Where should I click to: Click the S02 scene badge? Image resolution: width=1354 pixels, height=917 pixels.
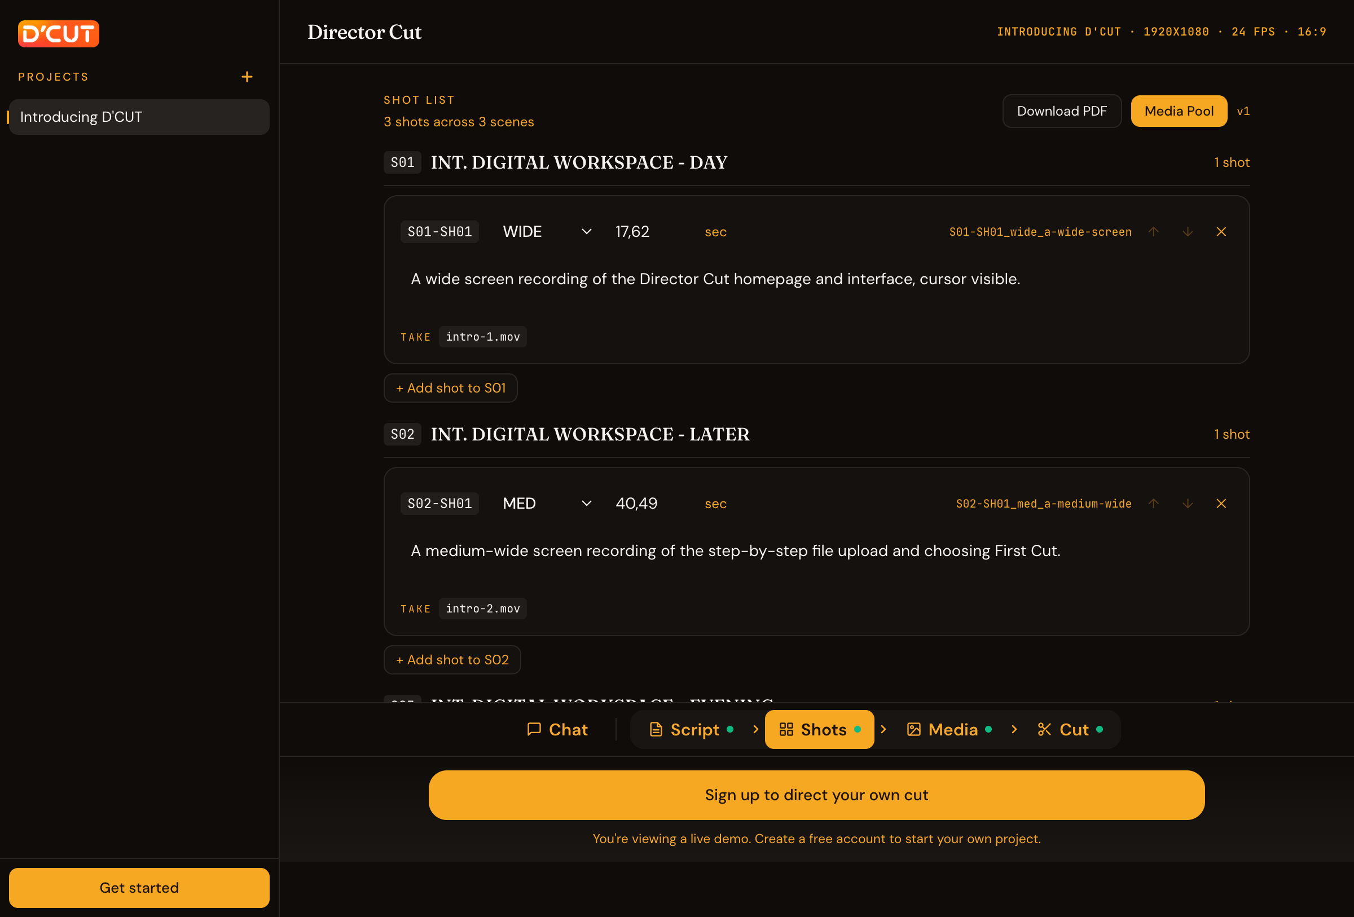coord(402,434)
